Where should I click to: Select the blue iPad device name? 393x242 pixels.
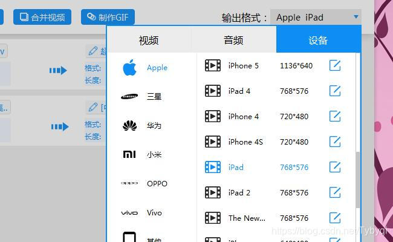point(236,167)
